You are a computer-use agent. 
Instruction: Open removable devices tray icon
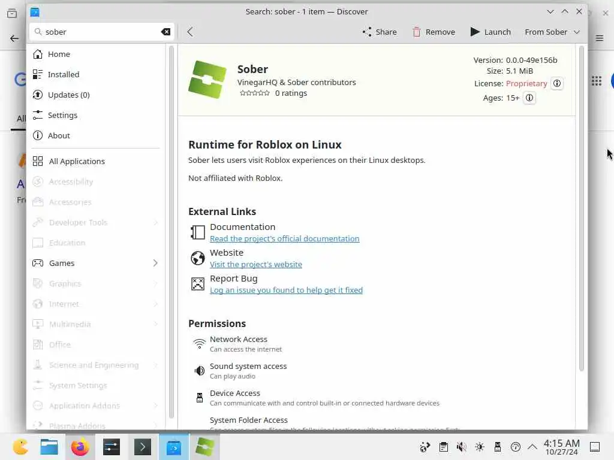[497, 447]
